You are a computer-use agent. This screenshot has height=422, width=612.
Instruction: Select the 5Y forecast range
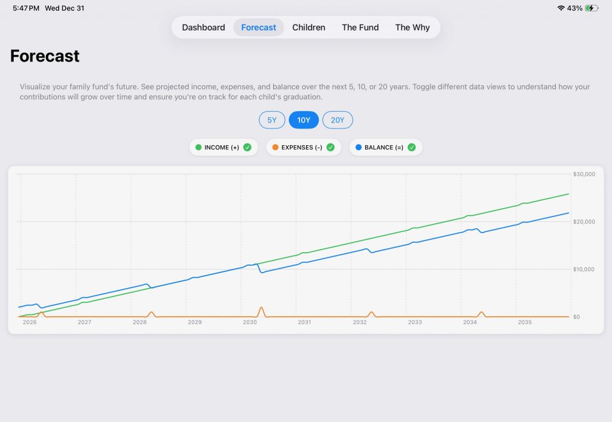[272, 120]
